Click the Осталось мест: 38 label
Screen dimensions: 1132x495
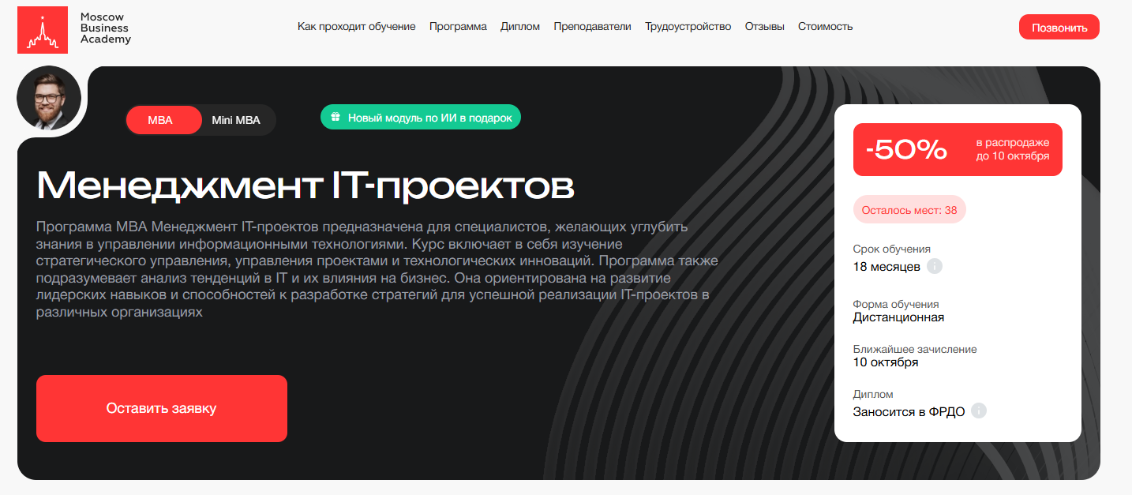(x=909, y=210)
